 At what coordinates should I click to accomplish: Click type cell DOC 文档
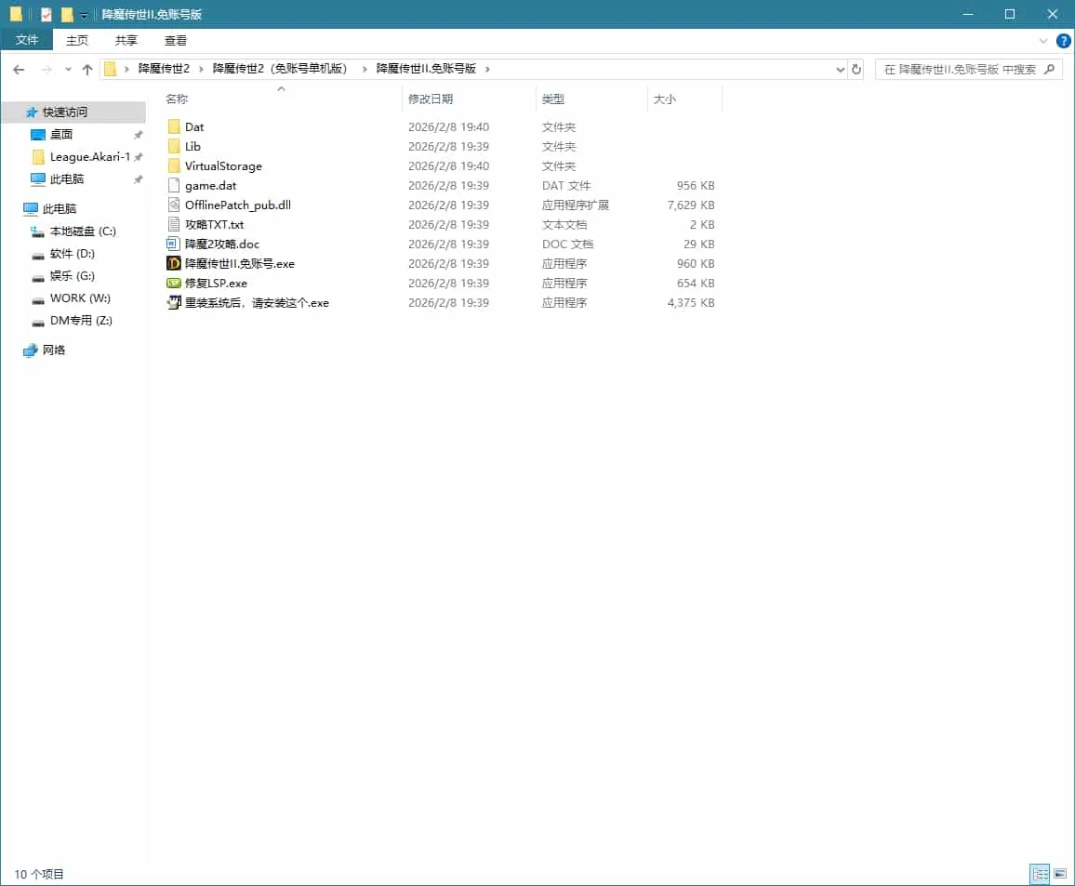(567, 244)
